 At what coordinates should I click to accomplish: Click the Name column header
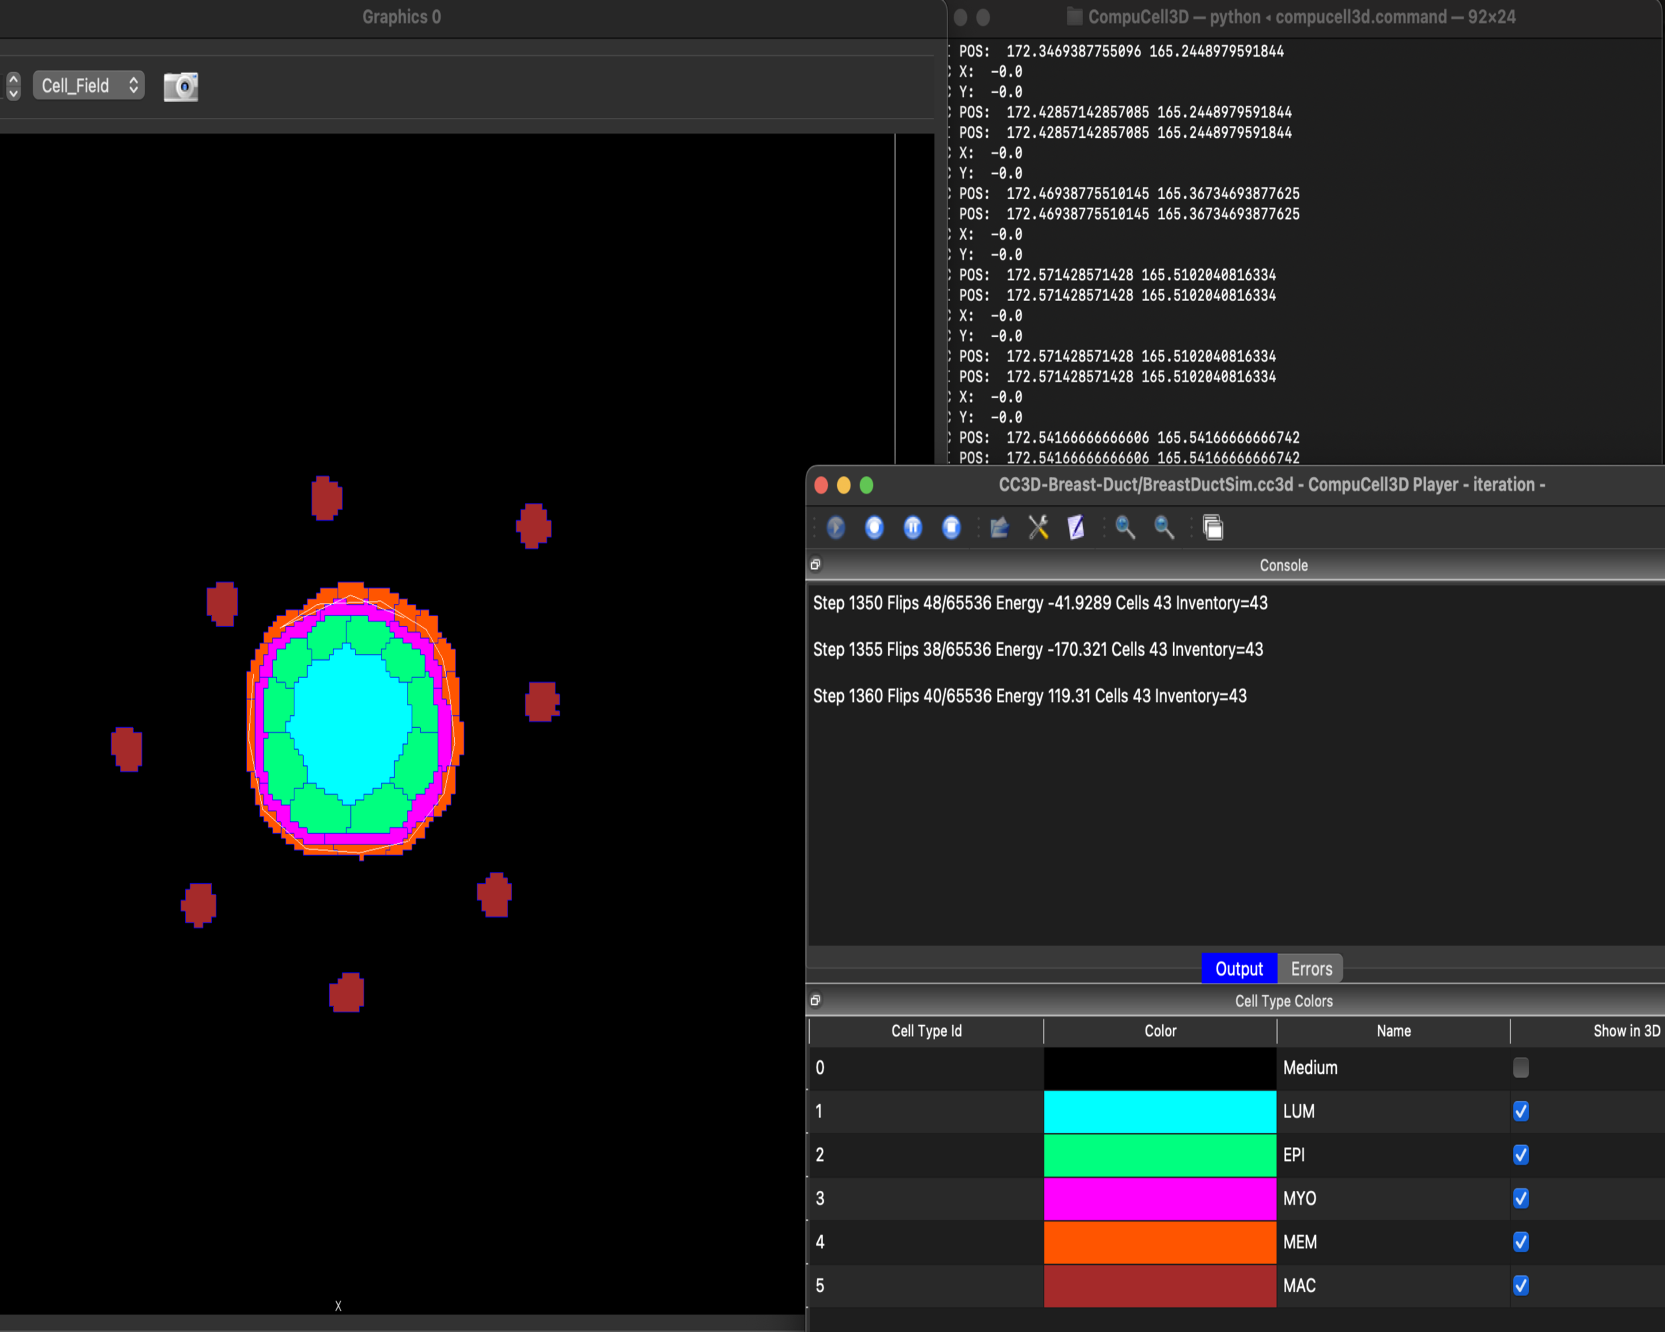[x=1393, y=1031]
